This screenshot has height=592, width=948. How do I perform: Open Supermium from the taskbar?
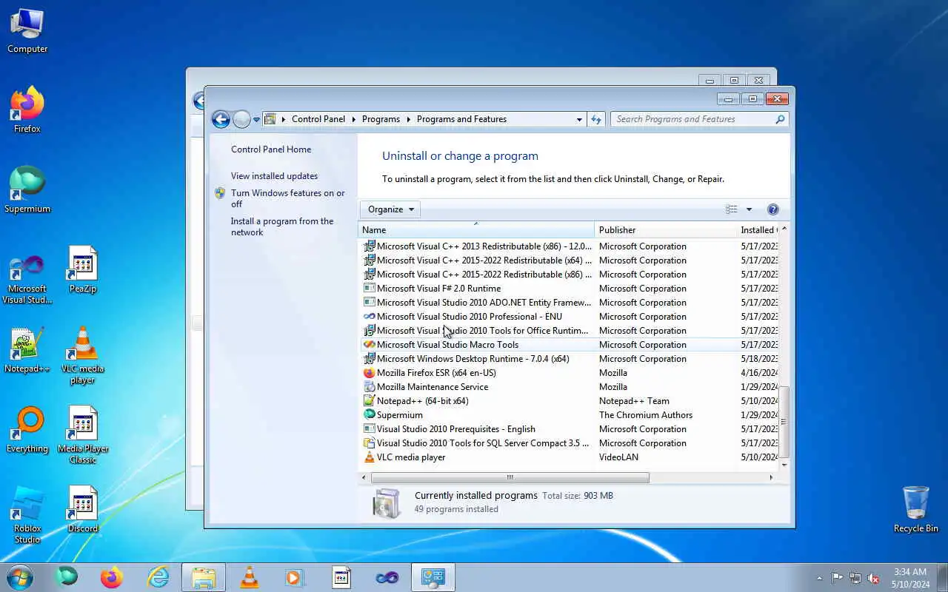click(x=67, y=577)
